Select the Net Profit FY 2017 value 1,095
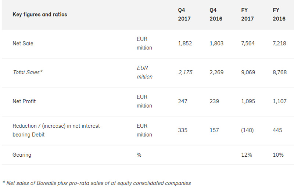This screenshot has width=294, height=190. click(248, 101)
